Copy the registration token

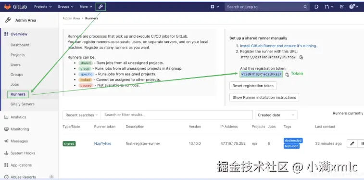tap(287, 74)
